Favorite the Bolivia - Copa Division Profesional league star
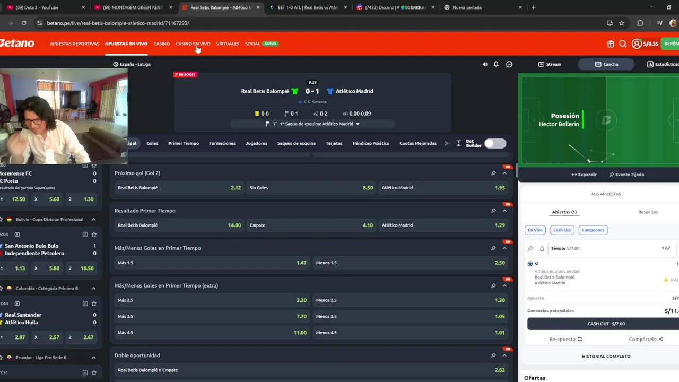The width and height of the screenshot is (679, 382). pyautogui.click(x=2, y=219)
